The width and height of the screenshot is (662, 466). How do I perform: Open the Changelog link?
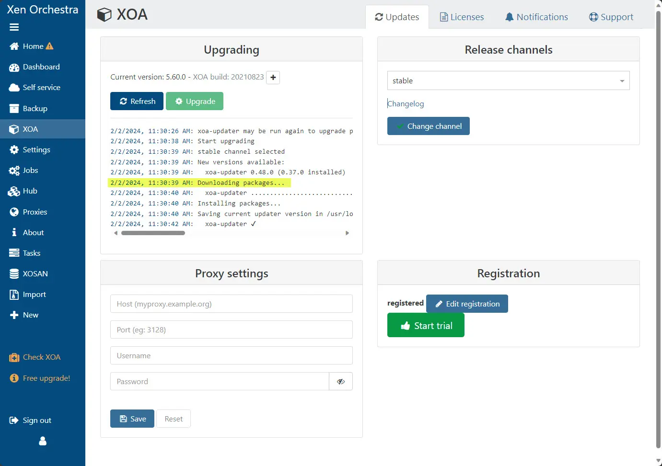coord(406,104)
